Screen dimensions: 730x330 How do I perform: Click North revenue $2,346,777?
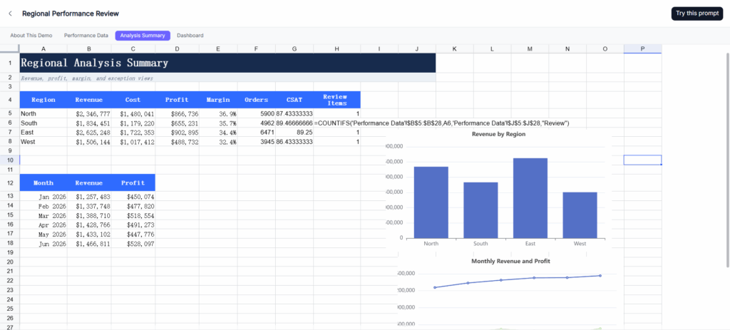(89, 113)
